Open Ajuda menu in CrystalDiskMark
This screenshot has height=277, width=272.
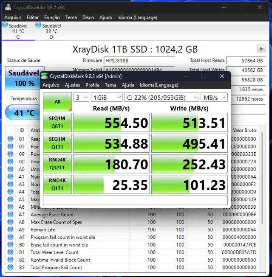tap(128, 85)
